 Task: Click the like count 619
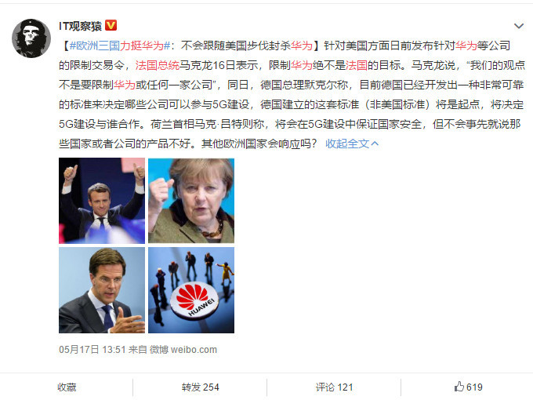(x=474, y=387)
